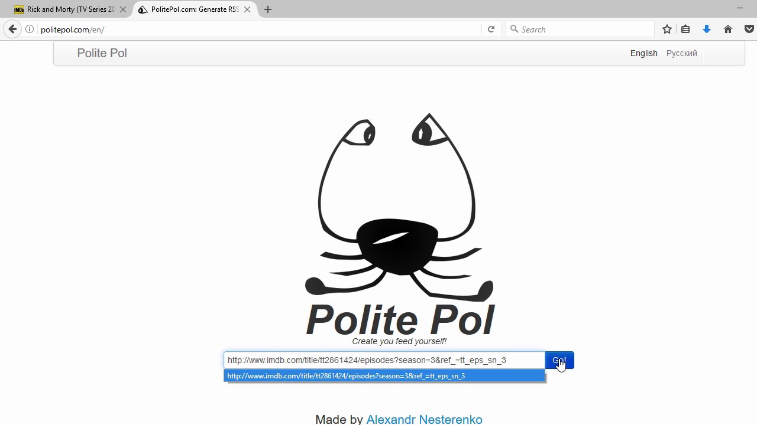Viewport: 757px width, 425px height.
Task: Focus the feed URL input field
Action: point(384,360)
